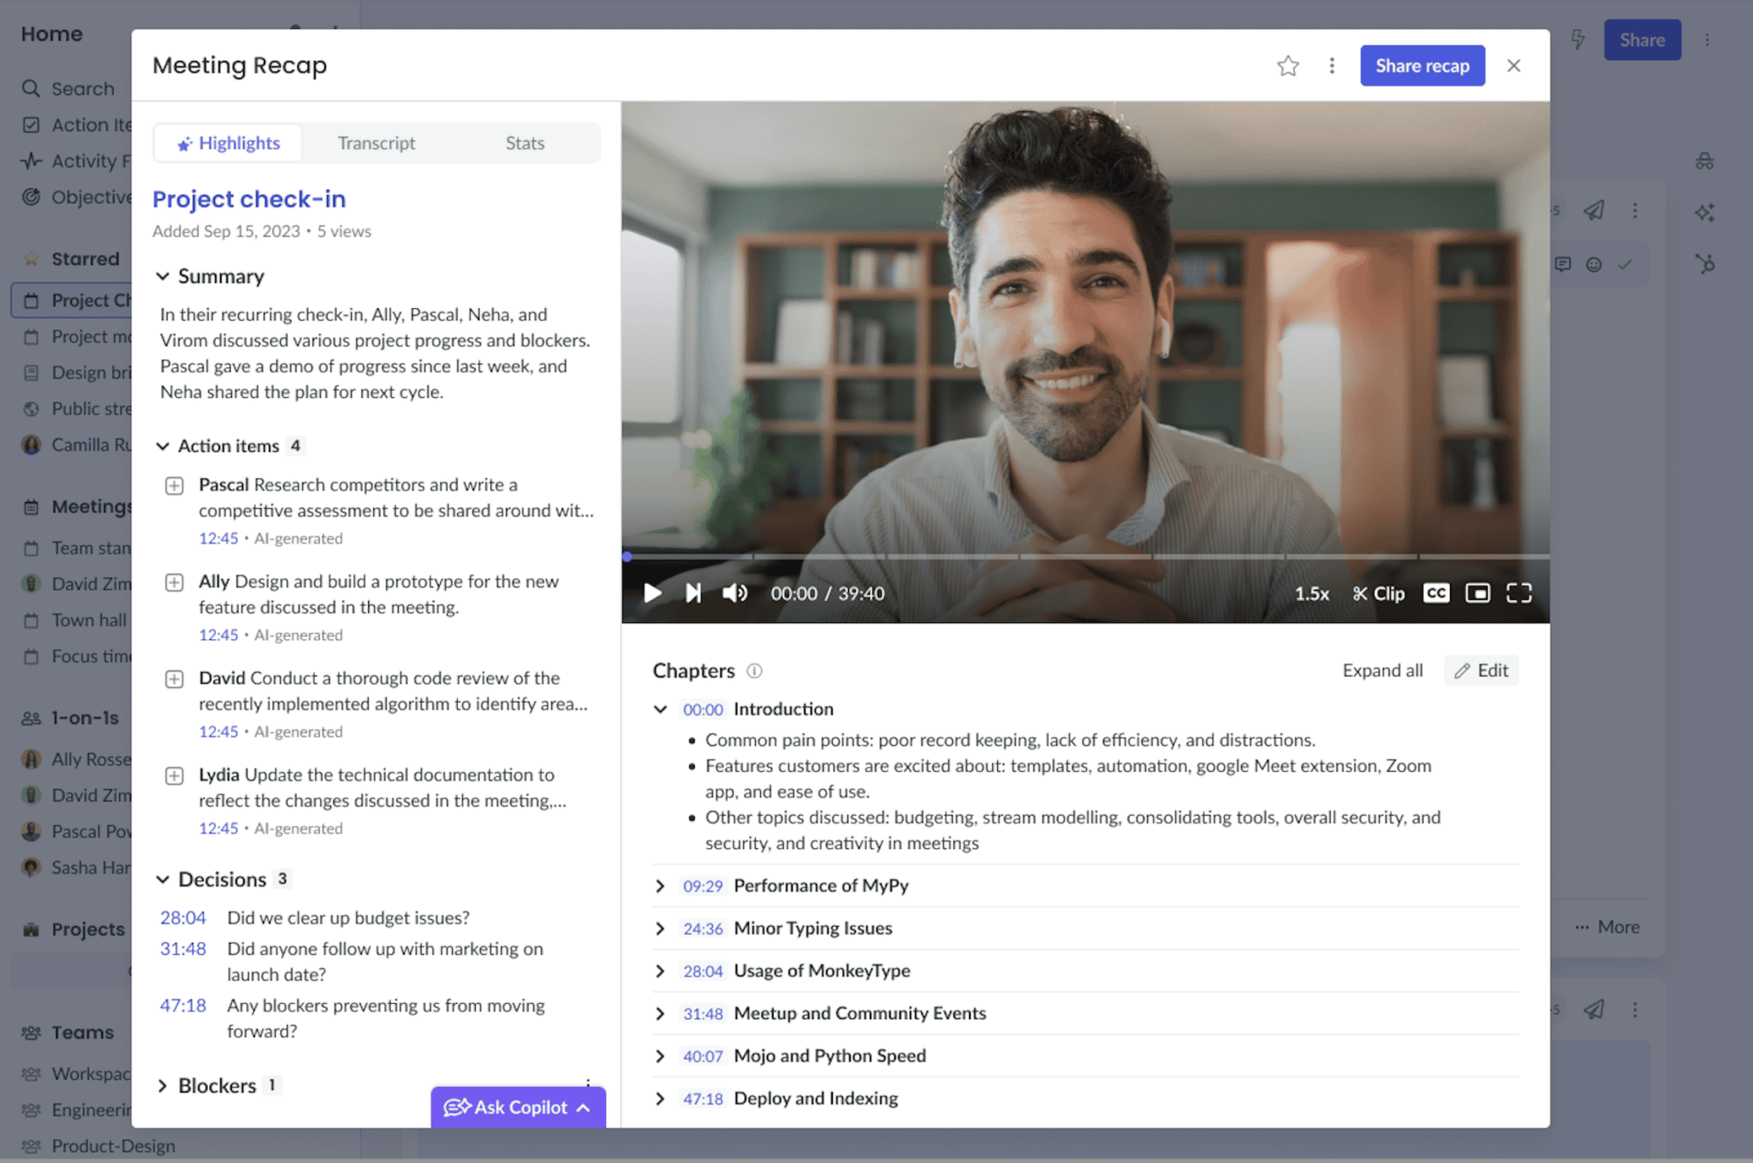
Task: Mute the video volume
Action: (x=734, y=593)
